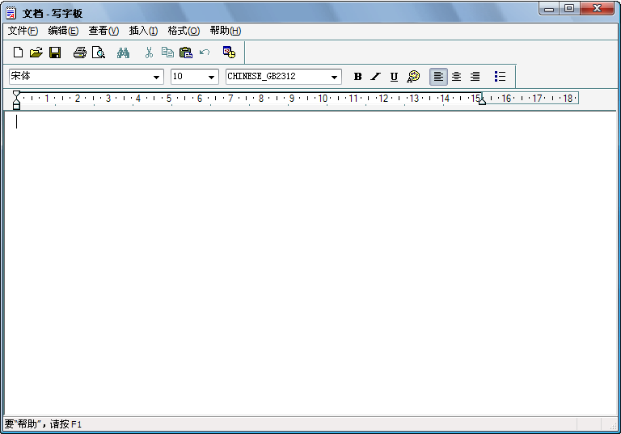Expand the CHINESE_GB2312 script dropdown
The width and height of the screenshot is (621, 434).
[x=335, y=77]
